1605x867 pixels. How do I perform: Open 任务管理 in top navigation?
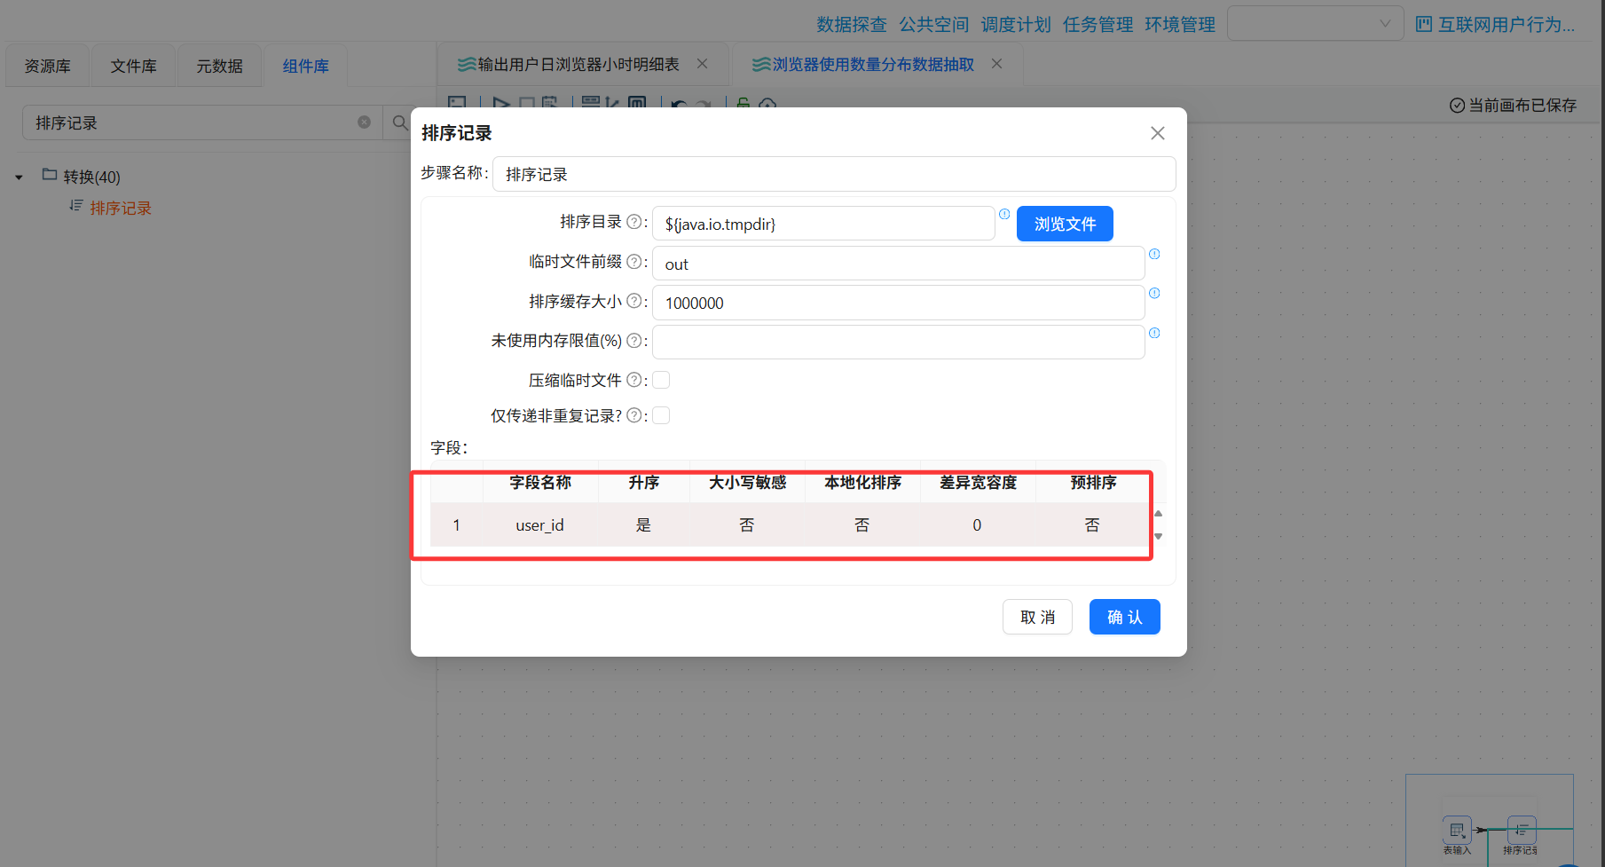1098,24
